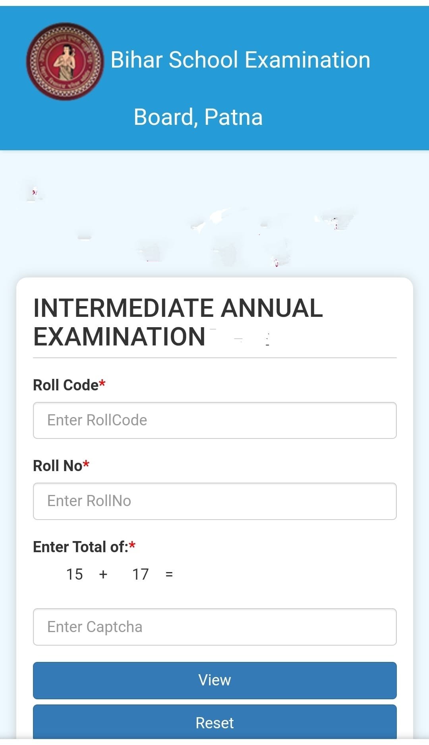This screenshot has width=429, height=745.
Task: Click the 'Board, Patna' header text
Action: pos(198,117)
